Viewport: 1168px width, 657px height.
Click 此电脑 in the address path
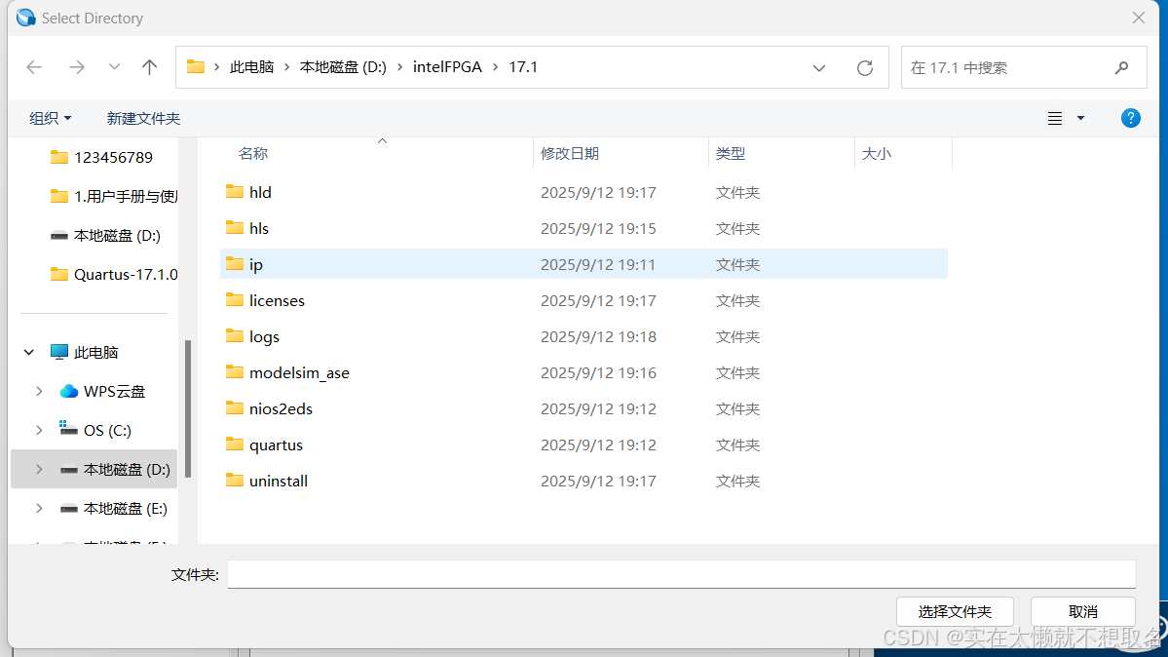click(251, 67)
